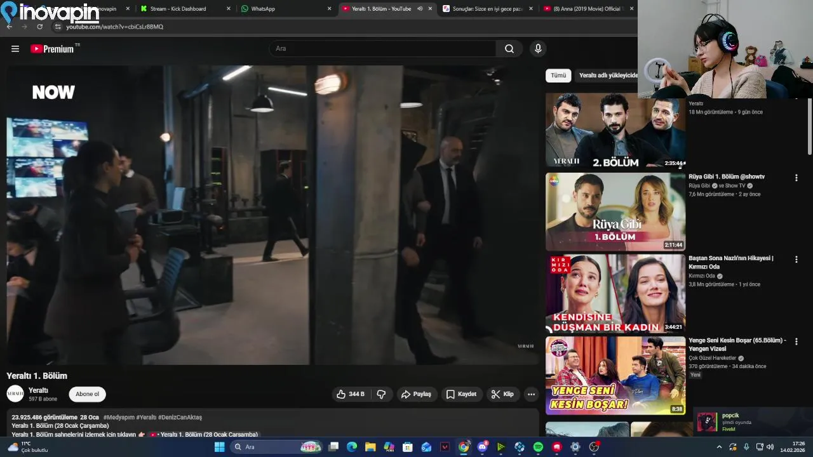
Task: Open File Explorer from taskbar
Action: pyautogui.click(x=370, y=447)
